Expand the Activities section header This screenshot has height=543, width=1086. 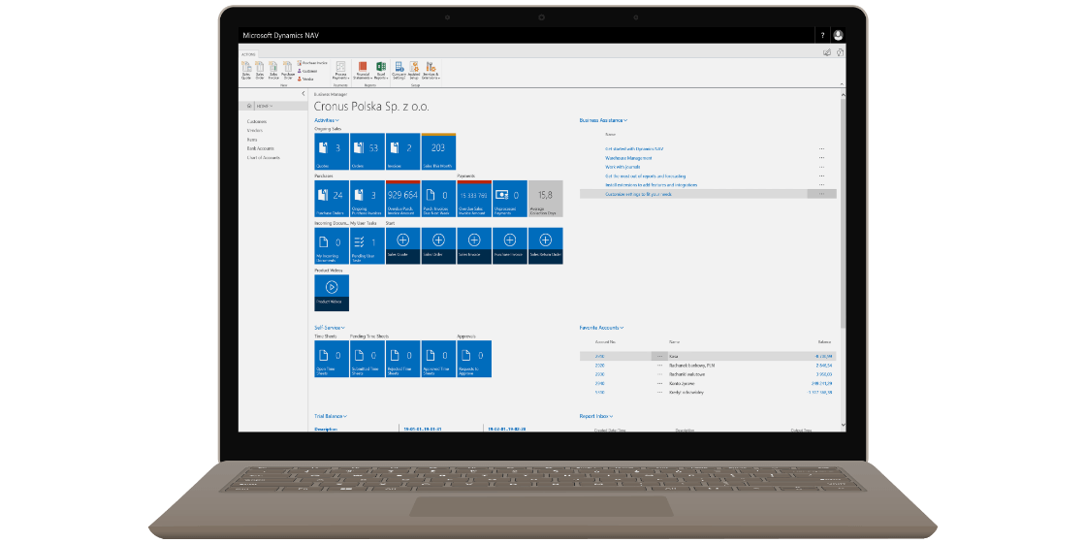point(326,120)
